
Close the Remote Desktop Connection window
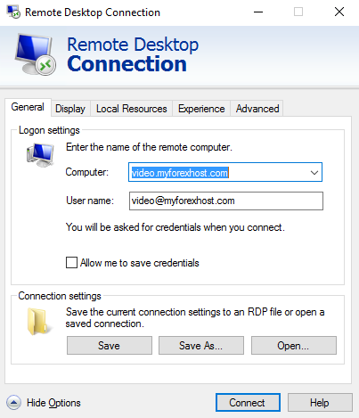coord(339,12)
